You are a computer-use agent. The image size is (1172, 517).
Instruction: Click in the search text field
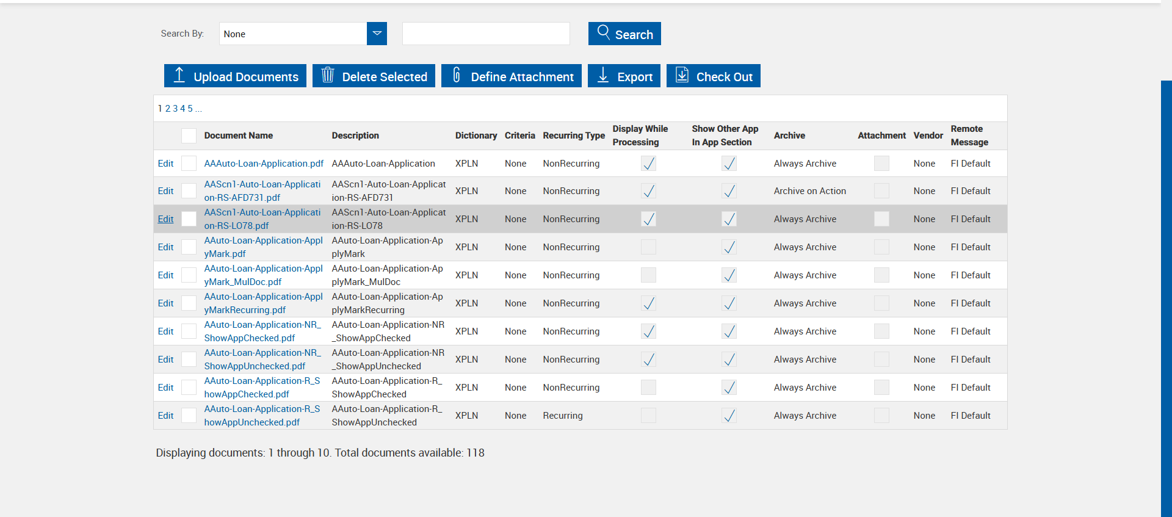pyautogui.click(x=486, y=34)
